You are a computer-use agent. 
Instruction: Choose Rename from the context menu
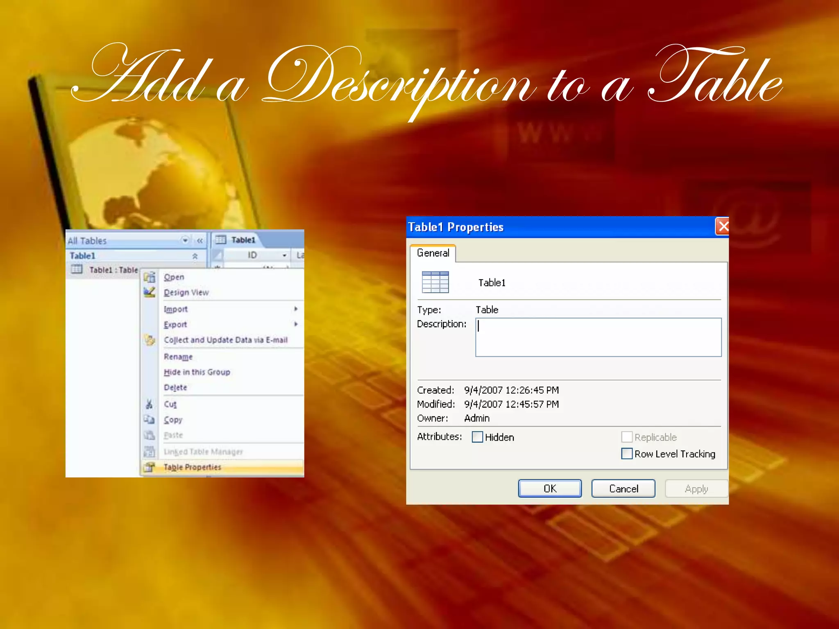click(x=178, y=357)
